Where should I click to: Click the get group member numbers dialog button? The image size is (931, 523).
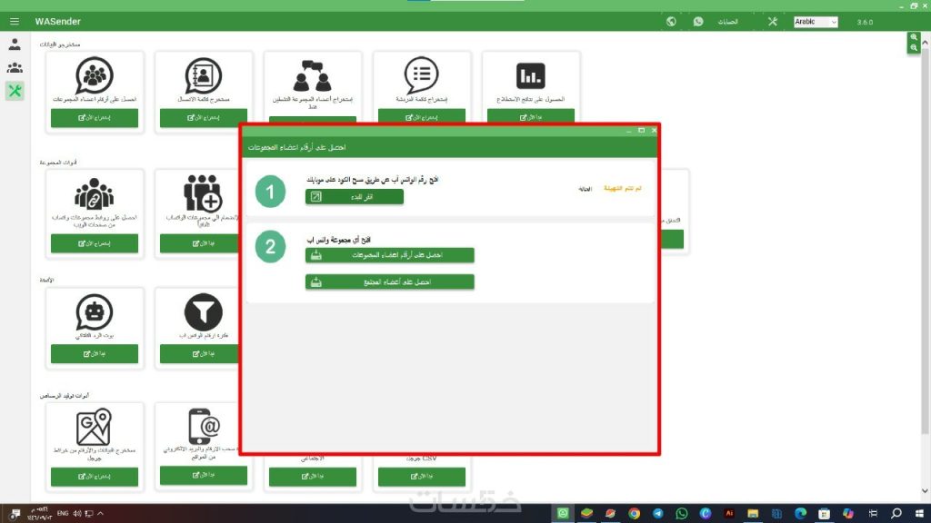click(x=389, y=255)
